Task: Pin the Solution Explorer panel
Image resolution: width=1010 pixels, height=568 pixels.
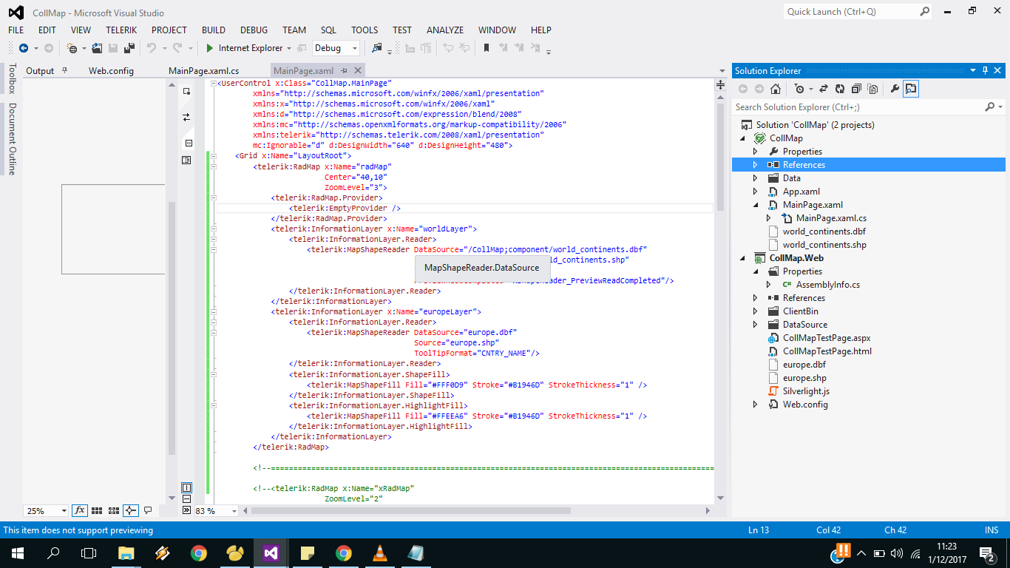Action: pyautogui.click(x=985, y=71)
